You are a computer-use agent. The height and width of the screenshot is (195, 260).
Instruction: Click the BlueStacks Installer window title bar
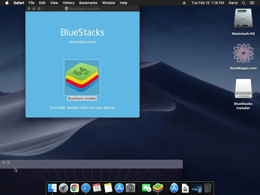pyautogui.click(x=83, y=9)
